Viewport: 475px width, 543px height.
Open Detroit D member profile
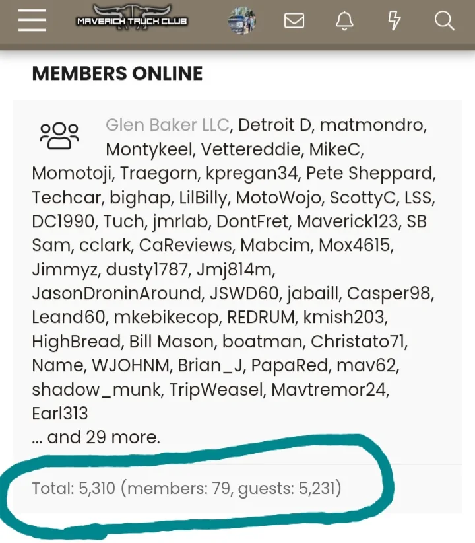275,125
